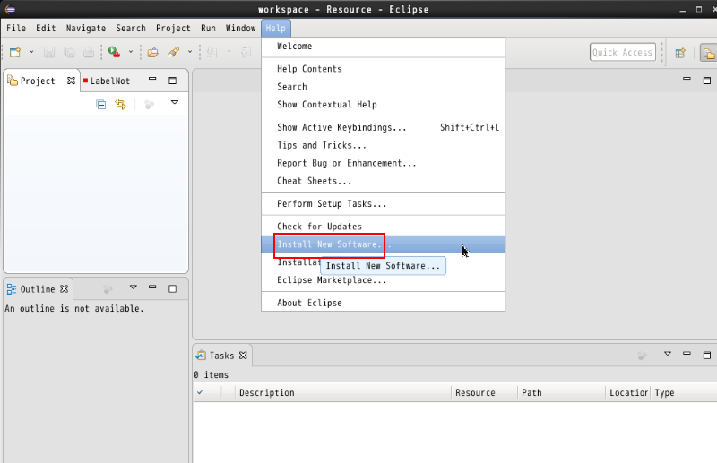This screenshot has width=717, height=463.
Task: Maximize the Project Explorer panel
Action: tap(172, 81)
